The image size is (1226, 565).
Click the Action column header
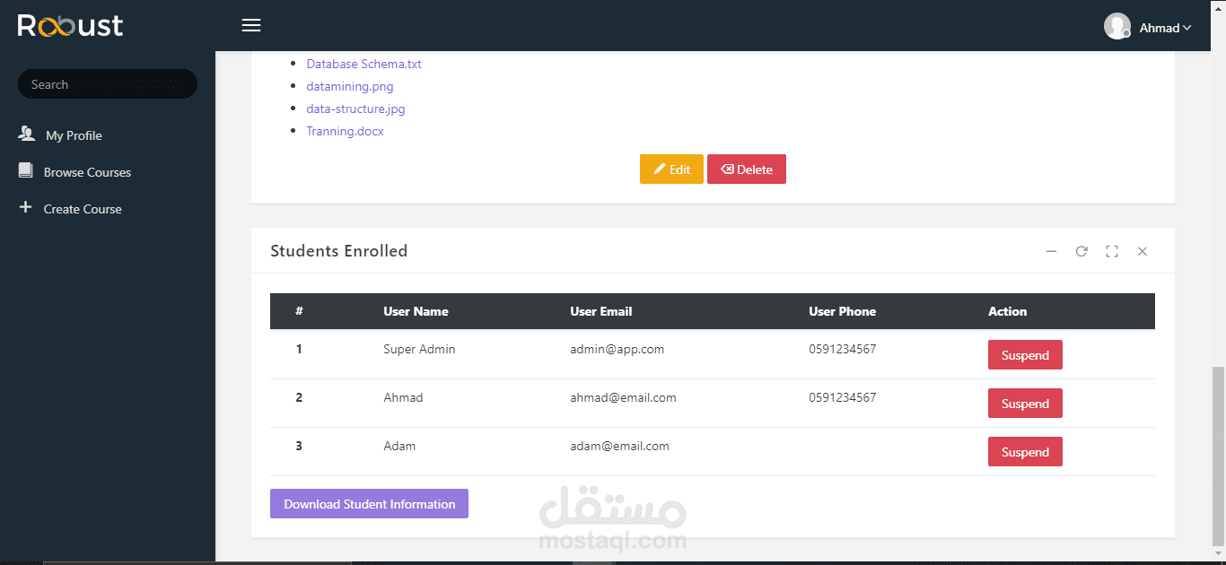(x=1007, y=311)
